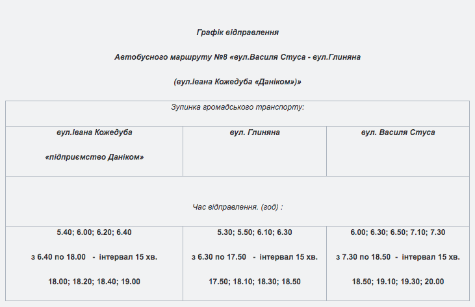
Task: Select the 'вул. Глиняна' column header
Action: pyautogui.click(x=255, y=132)
